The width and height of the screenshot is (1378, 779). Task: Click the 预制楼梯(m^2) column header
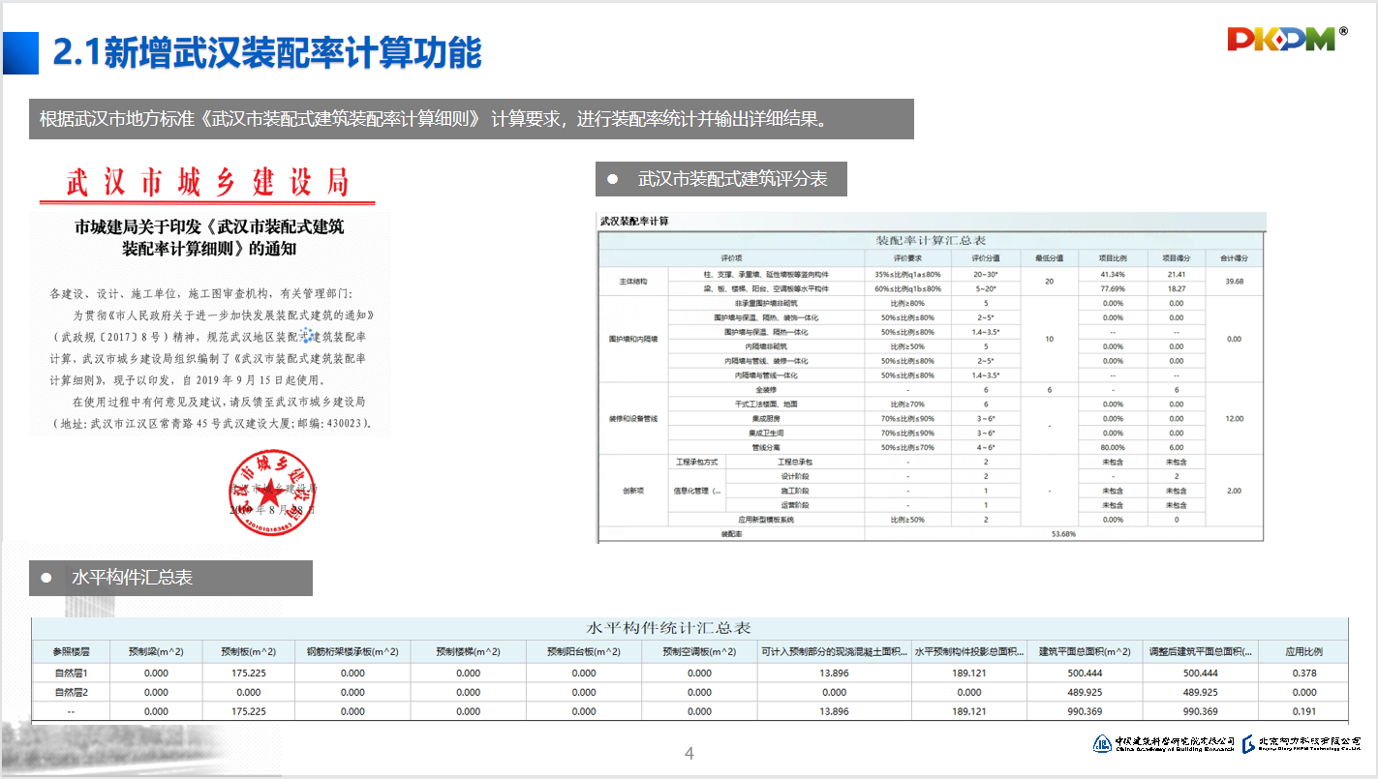(x=469, y=651)
